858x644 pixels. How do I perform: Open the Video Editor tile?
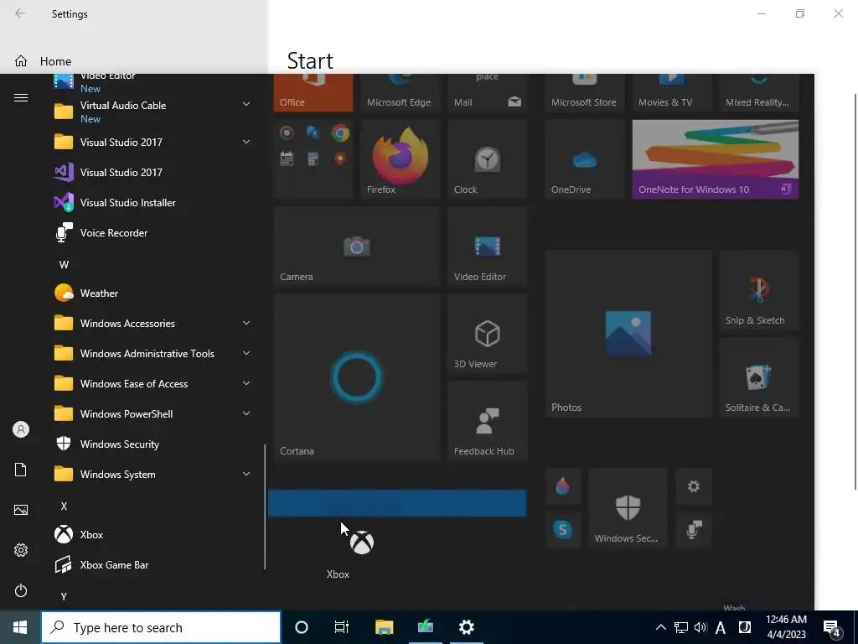[487, 247]
